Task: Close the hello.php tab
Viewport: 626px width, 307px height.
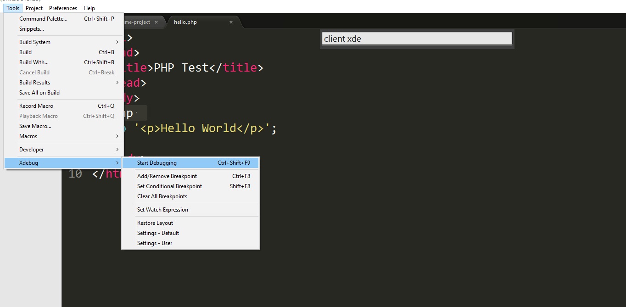Action: click(x=231, y=22)
